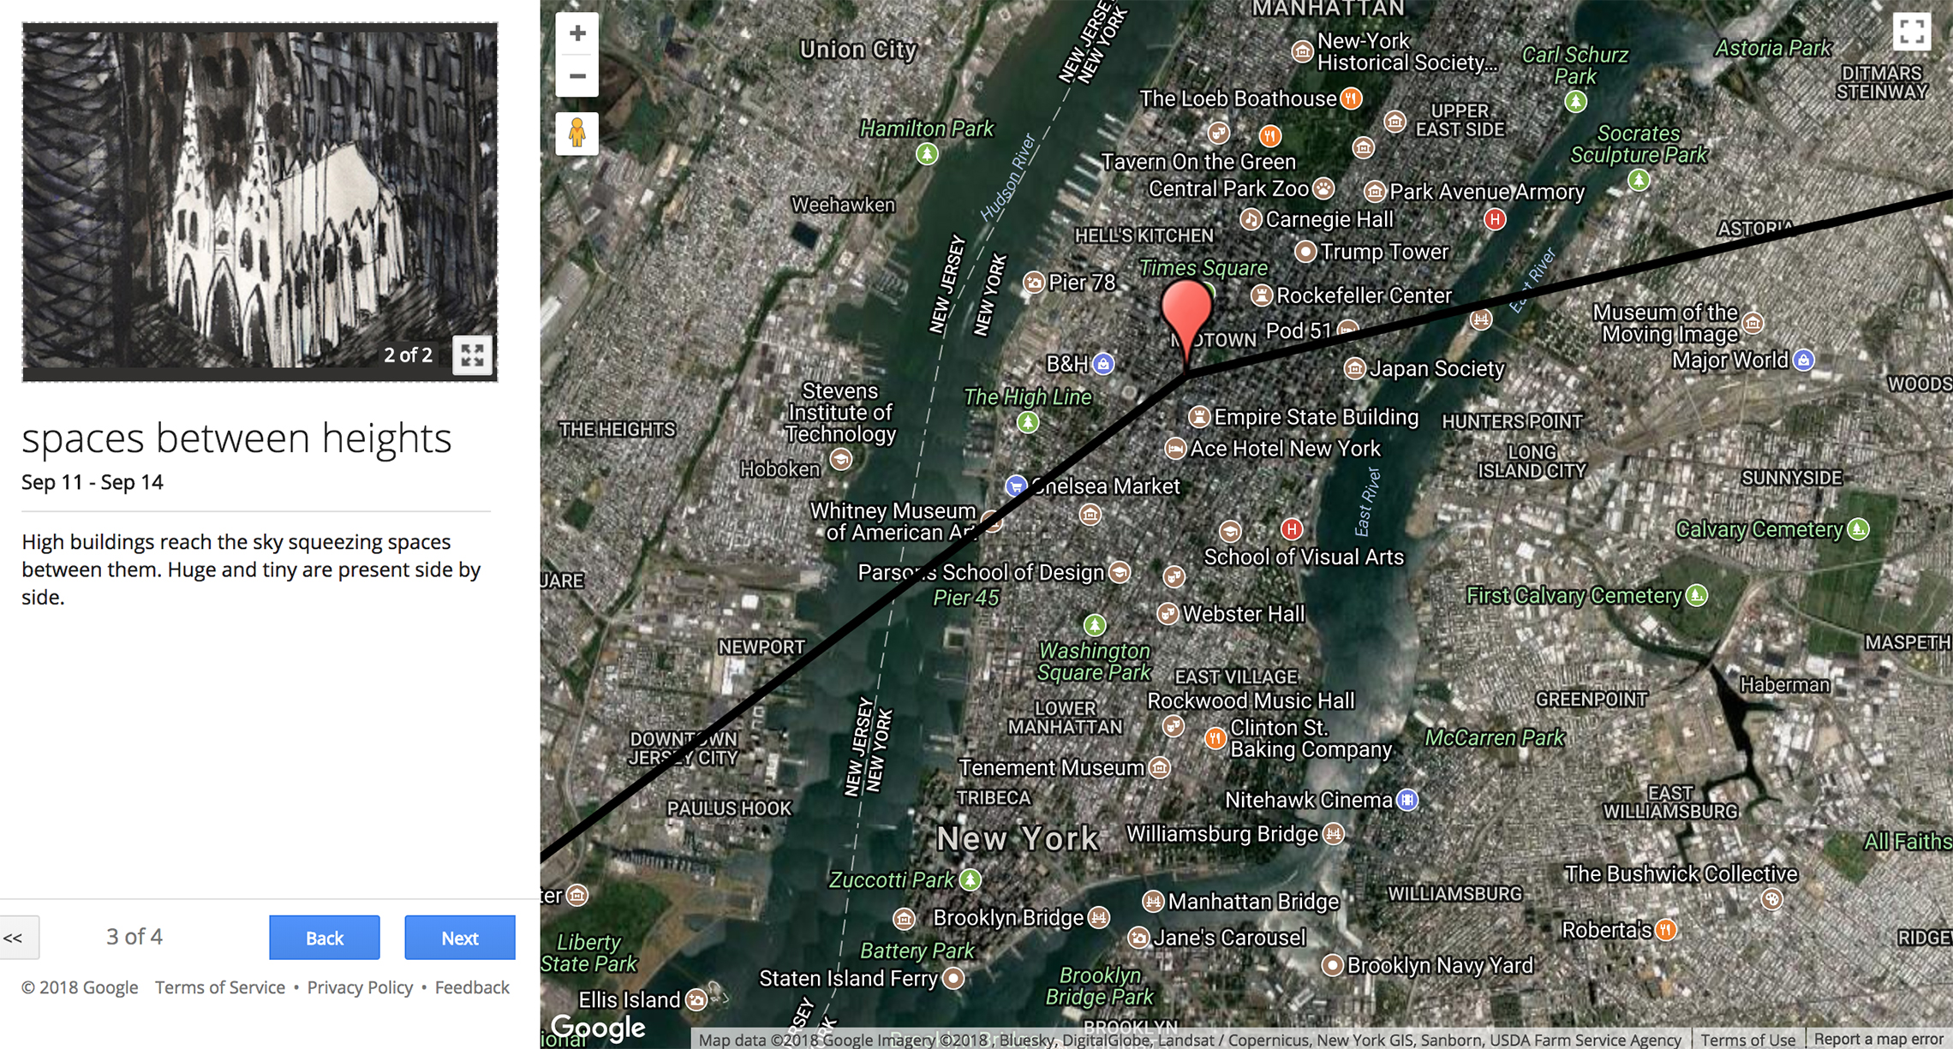Image resolution: width=1953 pixels, height=1049 pixels.
Task: Open the Feedback link
Action: [472, 987]
